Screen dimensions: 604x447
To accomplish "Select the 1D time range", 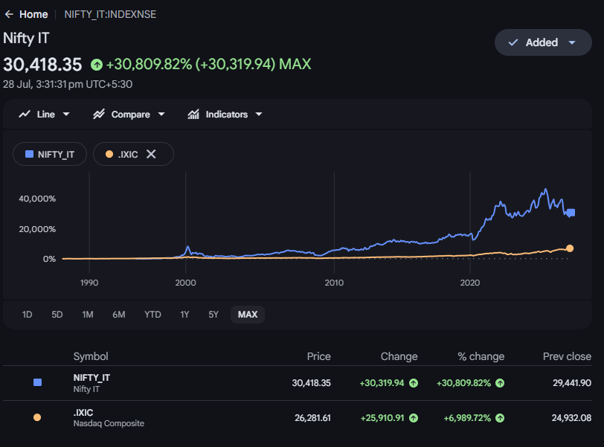I will pos(27,315).
